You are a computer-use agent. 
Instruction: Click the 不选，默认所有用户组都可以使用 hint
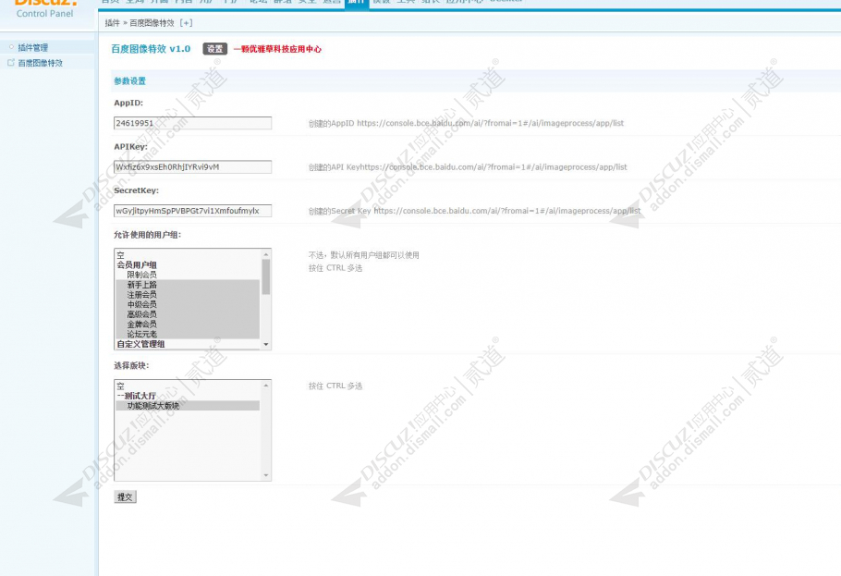pyautogui.click(x=363, y=255)
